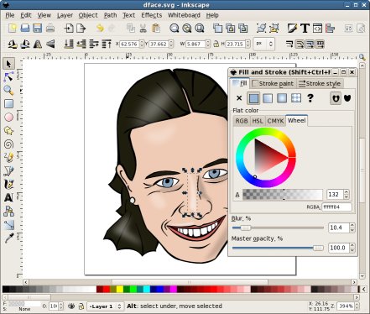Select the Bezier pen tool
370x314 pixels.
click(x=8, y=171)
